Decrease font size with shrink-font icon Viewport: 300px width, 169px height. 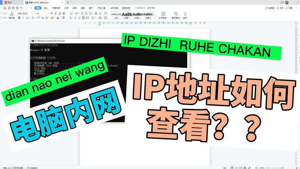point(56,14)
